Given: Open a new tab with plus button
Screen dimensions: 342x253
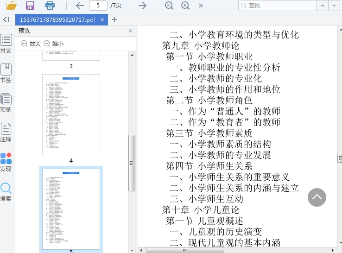Looking at the screenshot, I should [114, 19].
